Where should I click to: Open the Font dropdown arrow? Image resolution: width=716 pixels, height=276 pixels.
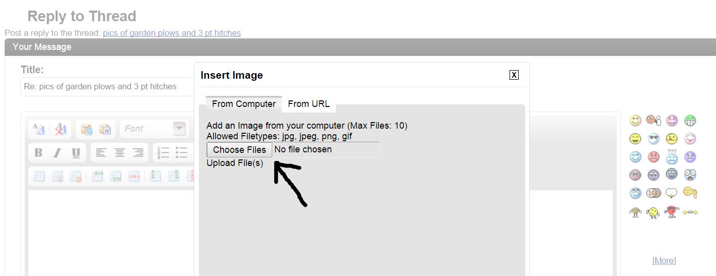point(179,129)
